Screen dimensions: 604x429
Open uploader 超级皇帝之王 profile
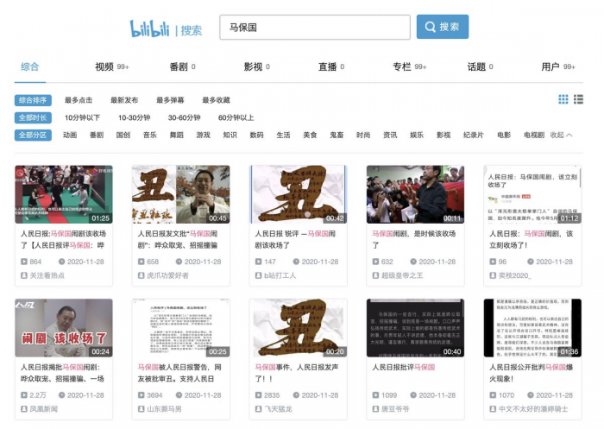click(402, 275)
